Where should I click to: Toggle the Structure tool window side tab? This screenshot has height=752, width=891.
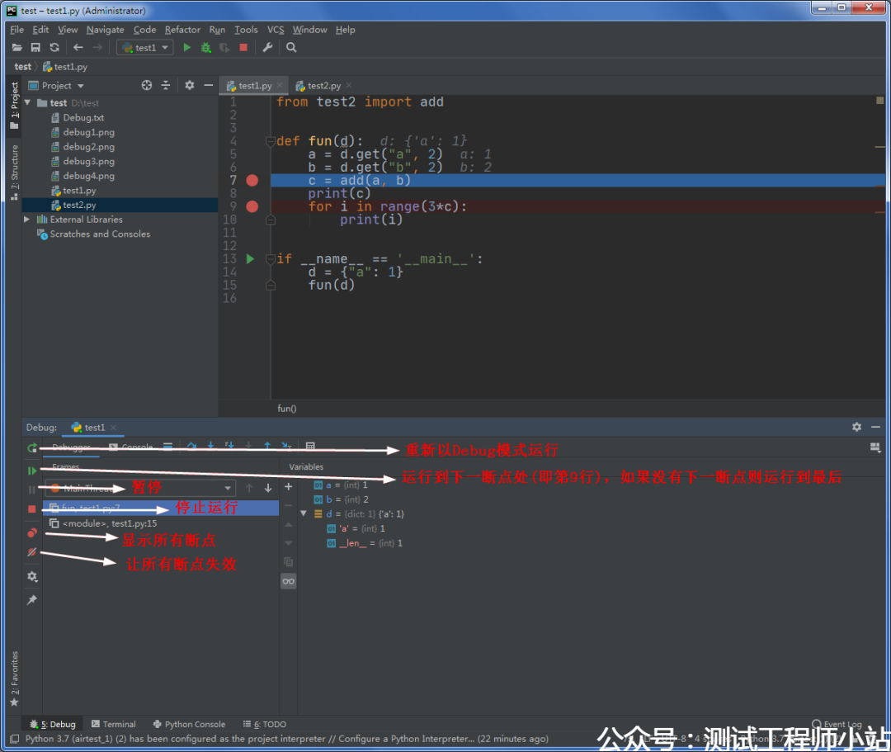(x=14, y=173)
